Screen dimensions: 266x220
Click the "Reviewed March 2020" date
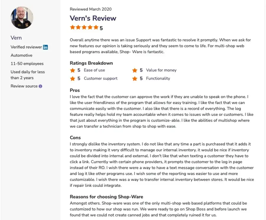(91, 9)
